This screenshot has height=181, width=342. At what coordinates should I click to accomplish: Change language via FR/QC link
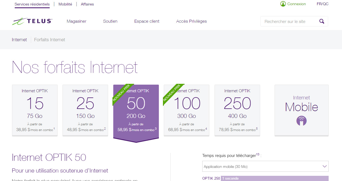[323, 4]
